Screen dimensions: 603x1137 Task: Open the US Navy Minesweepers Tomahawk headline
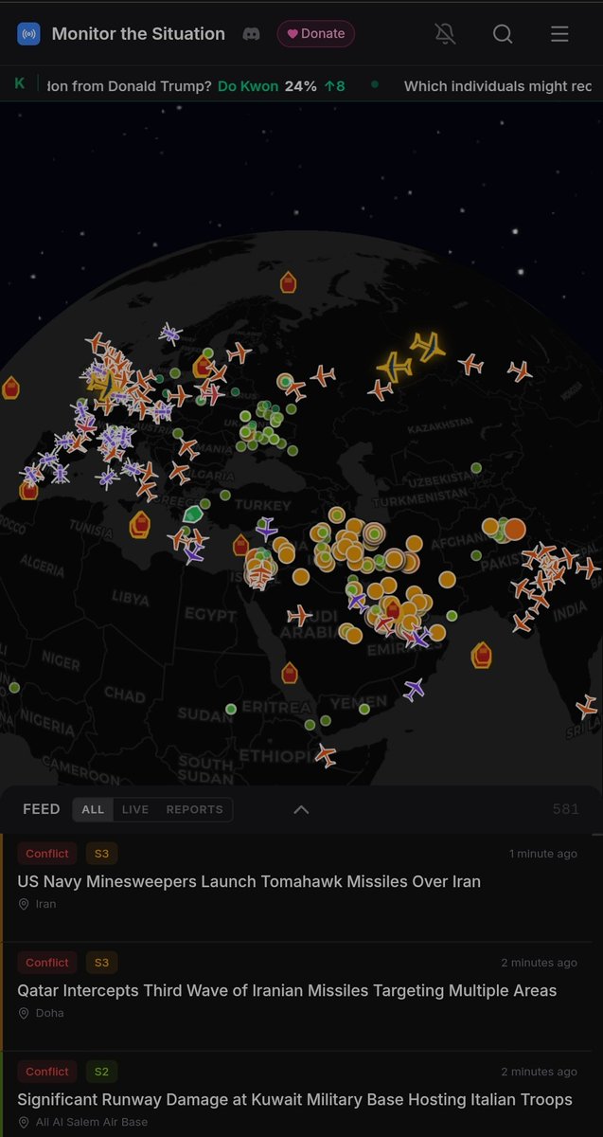(x=249, y=881)
